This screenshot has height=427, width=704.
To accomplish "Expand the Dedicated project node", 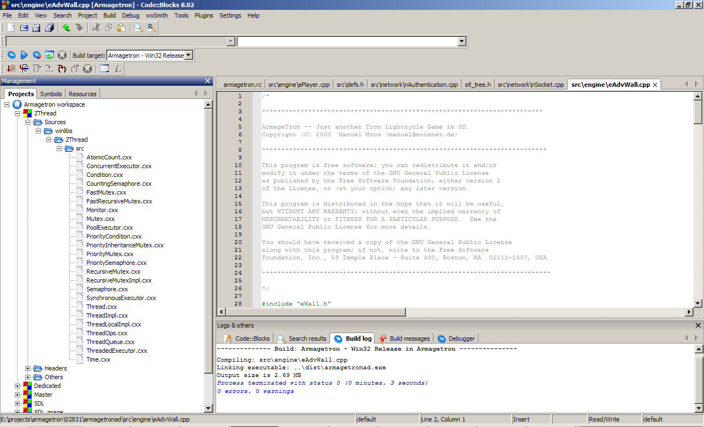I will tap(17, 386).
